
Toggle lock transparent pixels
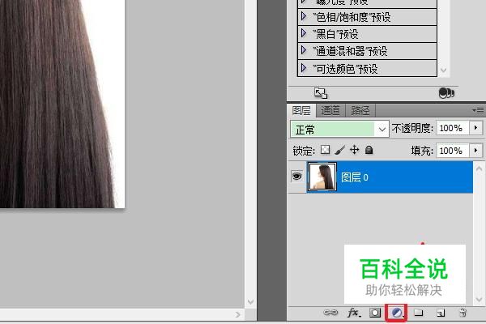[x=325, y=150]
